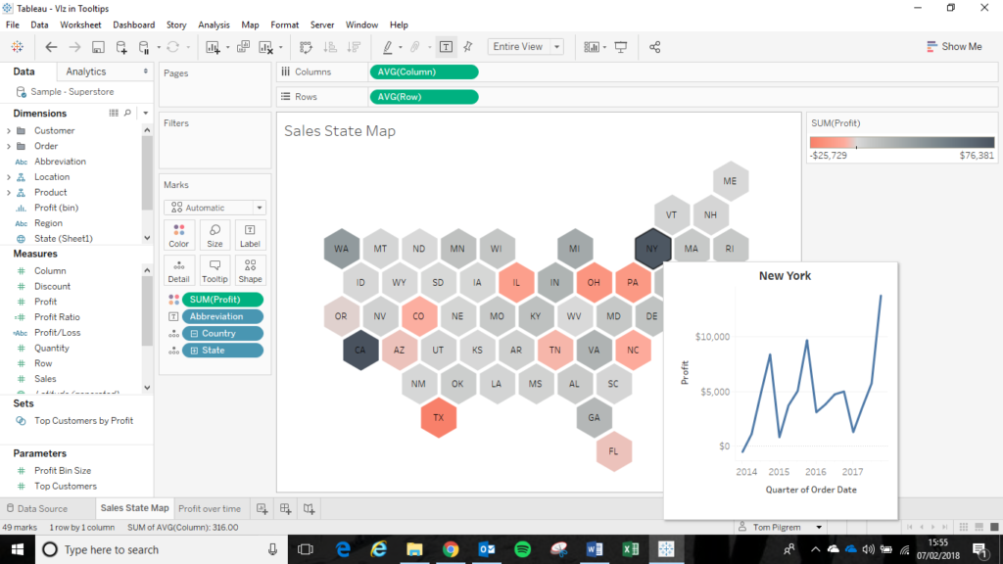1003x564 pixels.
Task: Open the Automatic mark type dropdown
Action: 258,207
